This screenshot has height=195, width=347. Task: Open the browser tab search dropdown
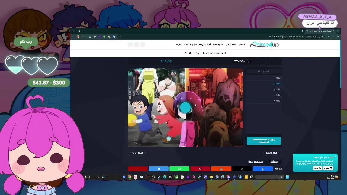pyautogui.click(x=338, y=31)
